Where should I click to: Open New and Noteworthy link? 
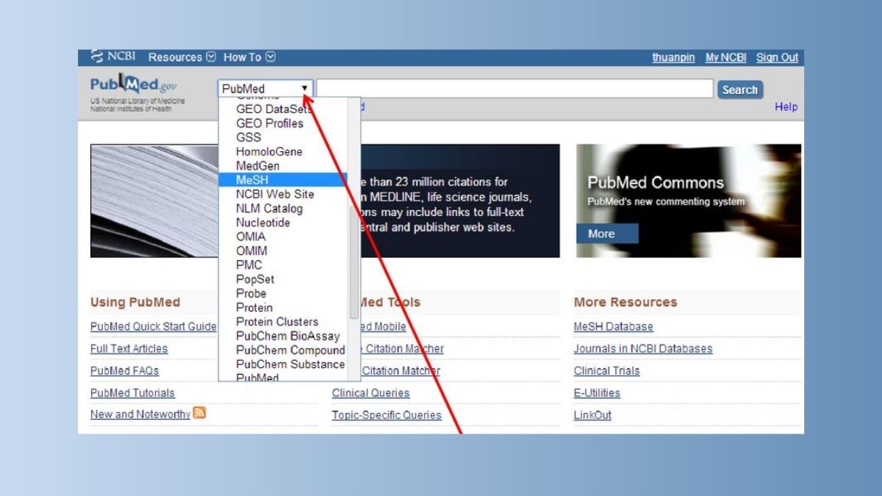(x=140, y=414)
